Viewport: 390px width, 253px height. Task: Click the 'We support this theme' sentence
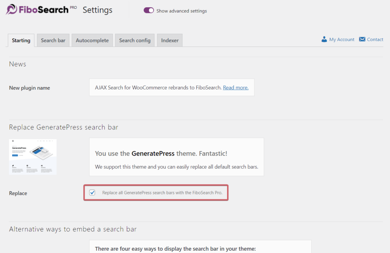tap(177, 167)
